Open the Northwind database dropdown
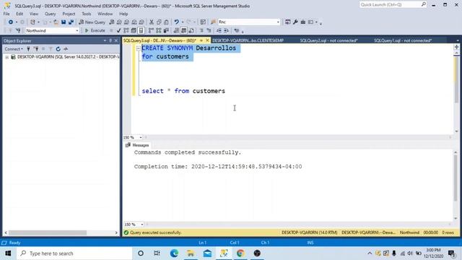462x260 pixels. point(77,30)
